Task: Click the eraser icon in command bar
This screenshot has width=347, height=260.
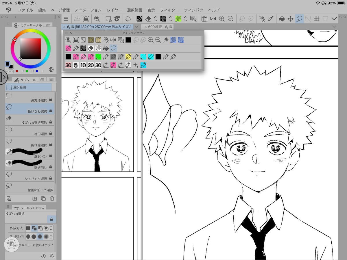Action: [x=148, y=19]
